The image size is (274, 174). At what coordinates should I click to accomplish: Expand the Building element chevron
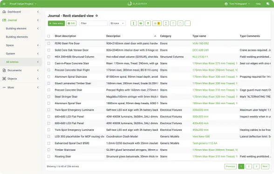click(x=38, y=28)
